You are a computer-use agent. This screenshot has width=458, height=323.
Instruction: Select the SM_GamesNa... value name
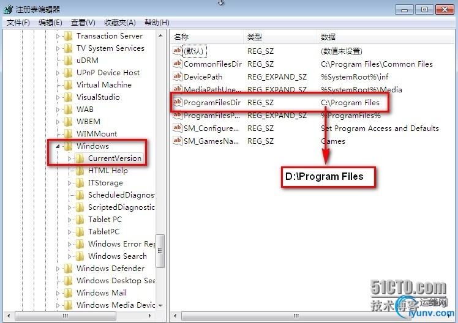[211, 141]
